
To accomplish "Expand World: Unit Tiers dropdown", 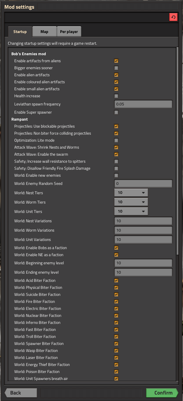I will [131, 211].
